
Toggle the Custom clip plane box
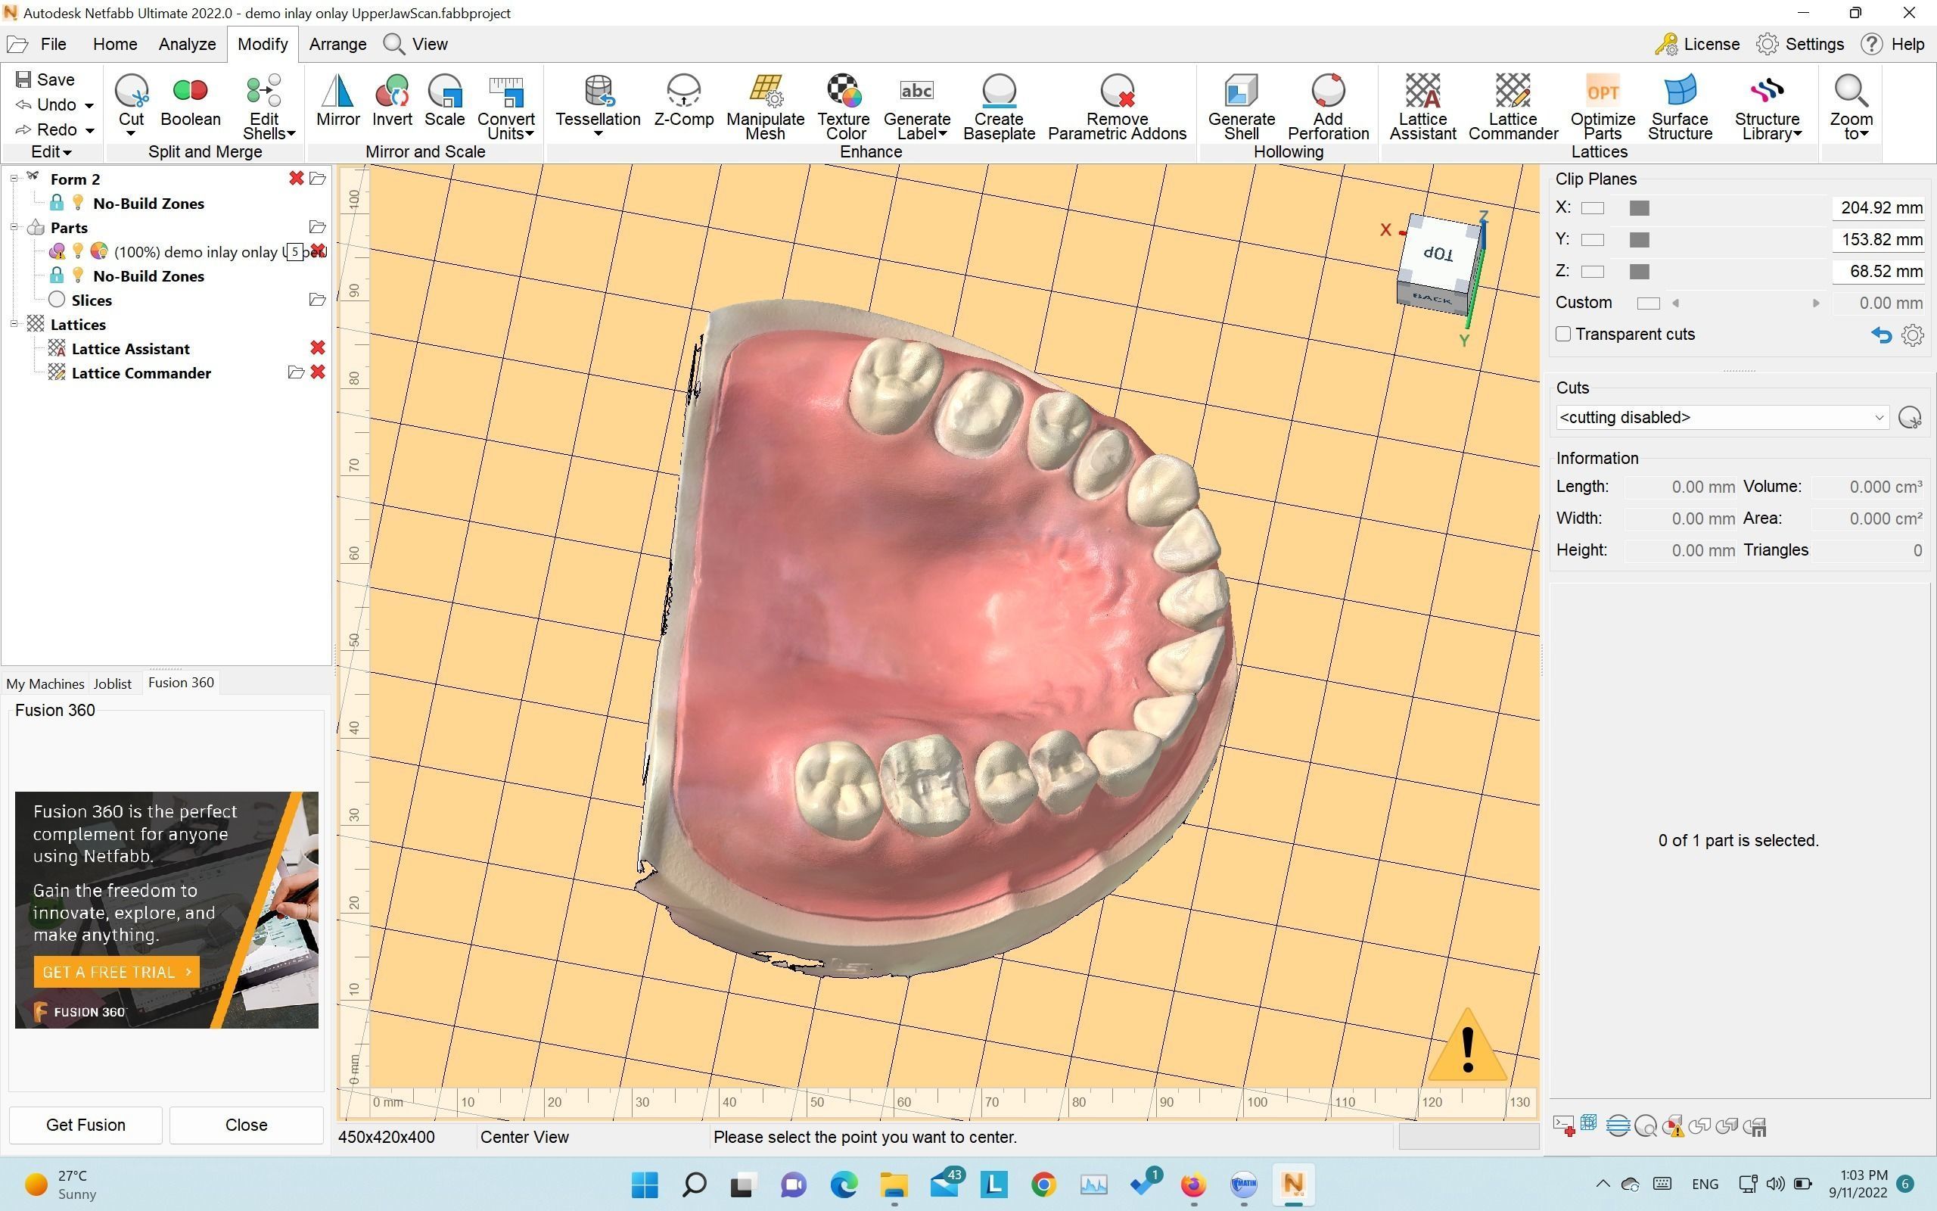click(1648, 303)
